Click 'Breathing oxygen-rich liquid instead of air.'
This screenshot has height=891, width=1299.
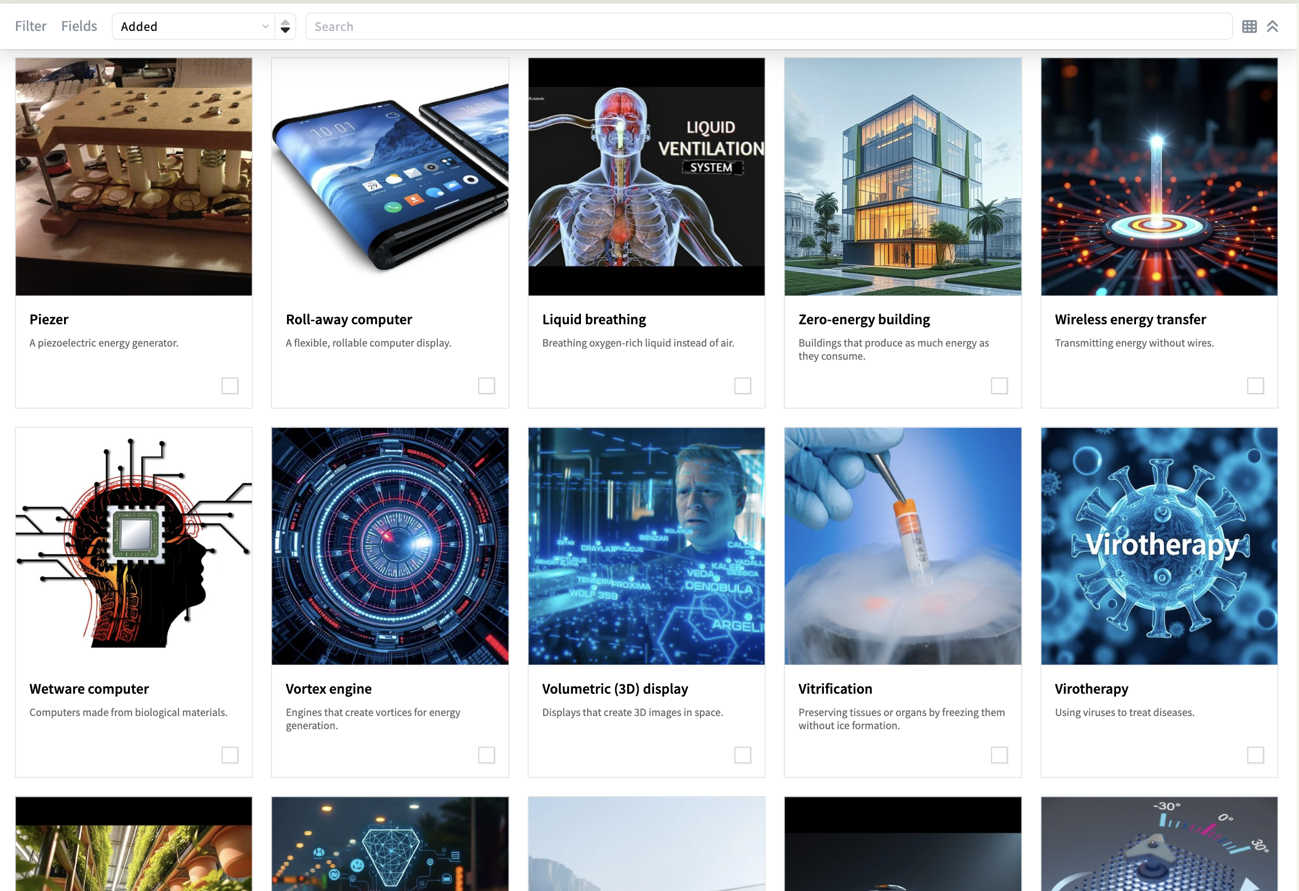pyautogui.click(x=638, y=343)
